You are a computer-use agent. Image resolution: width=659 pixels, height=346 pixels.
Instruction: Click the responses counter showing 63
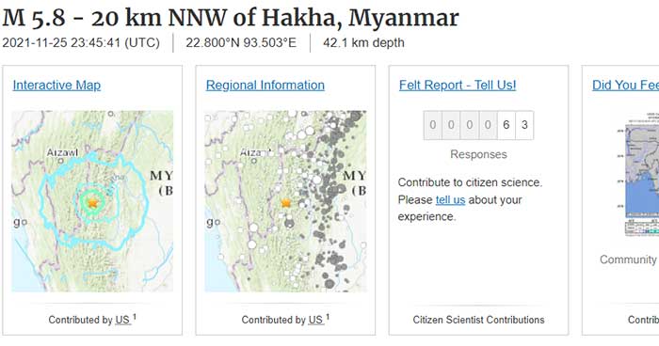[478, 125]
